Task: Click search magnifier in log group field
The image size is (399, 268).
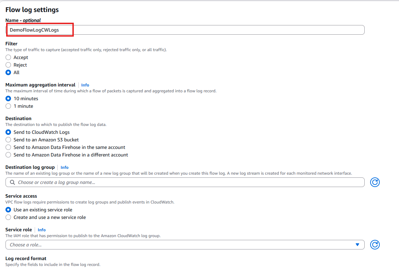Action: [x=13, y=182]
